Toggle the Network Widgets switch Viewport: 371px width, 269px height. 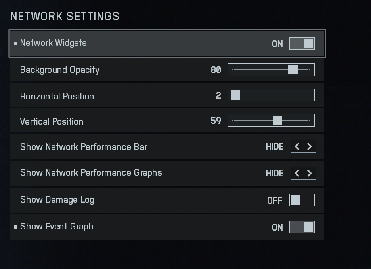click(x=302, y=44)
